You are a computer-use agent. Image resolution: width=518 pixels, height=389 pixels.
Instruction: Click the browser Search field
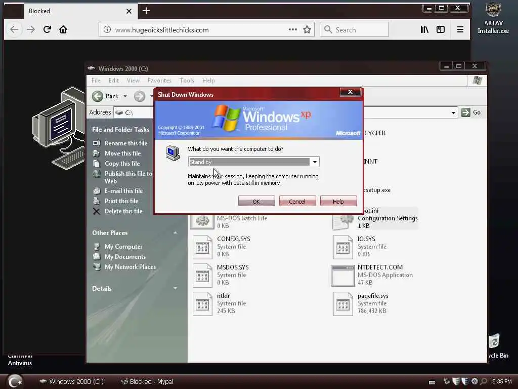pyautogui.click(x=354, y=30)
